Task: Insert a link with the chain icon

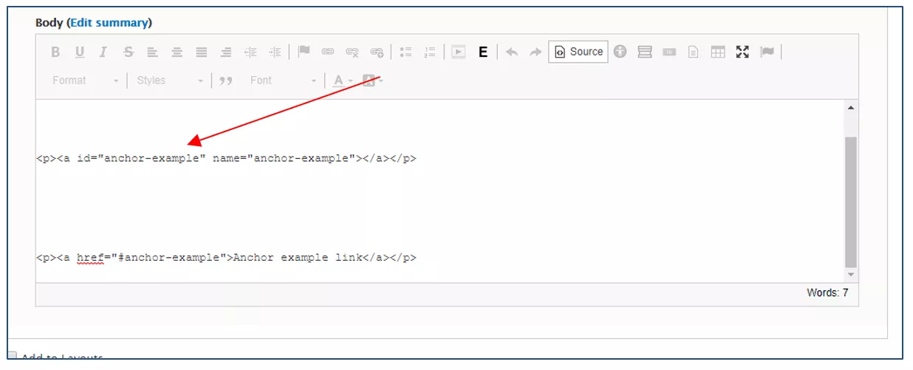Action: point(328,52)
